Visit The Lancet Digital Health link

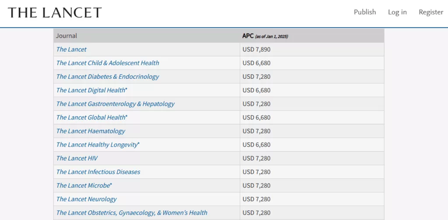[x=91, y=90]
